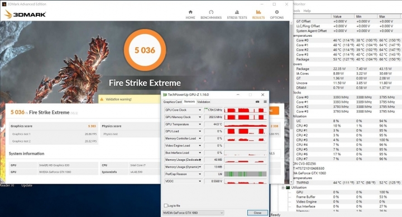Switch to GPU-Z Sensors tab
The height and width of the screenshot is (217, 402).
[x=189, y=101]
